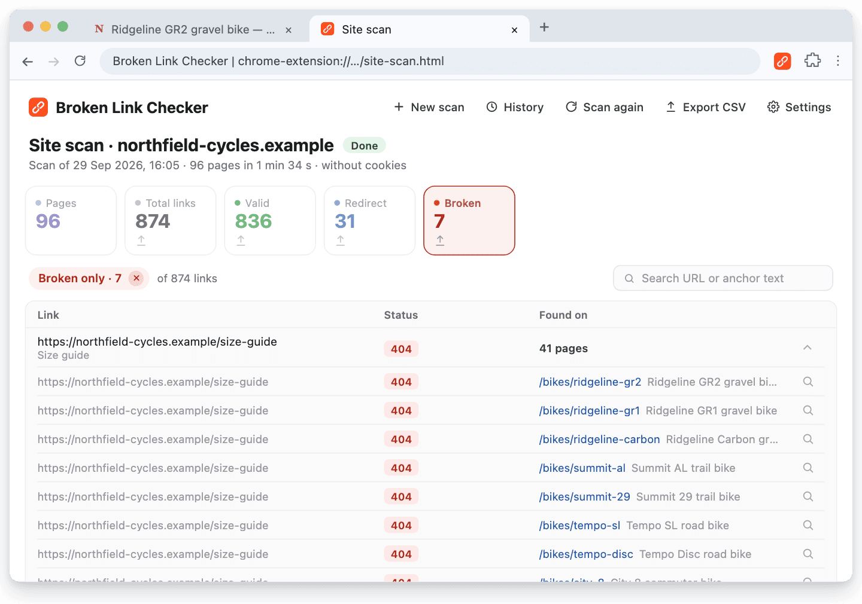Image resolution: width=862 pixels, height=604 pixels.
Task: Remove the Broken only filter chip
Action: [x=136, y=278]
